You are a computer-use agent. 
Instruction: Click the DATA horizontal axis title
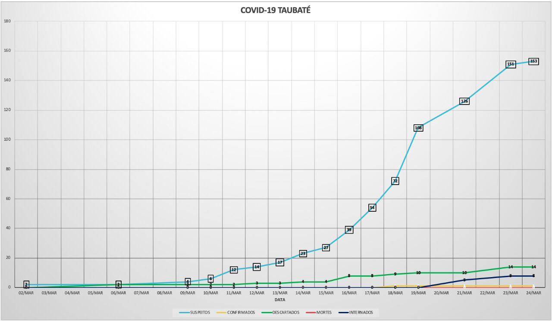pos(279,300)
